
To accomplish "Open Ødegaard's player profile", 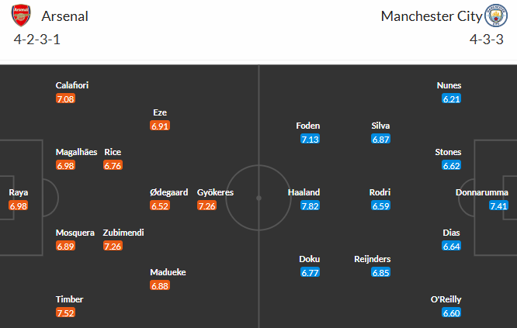I will coord(170,192).
